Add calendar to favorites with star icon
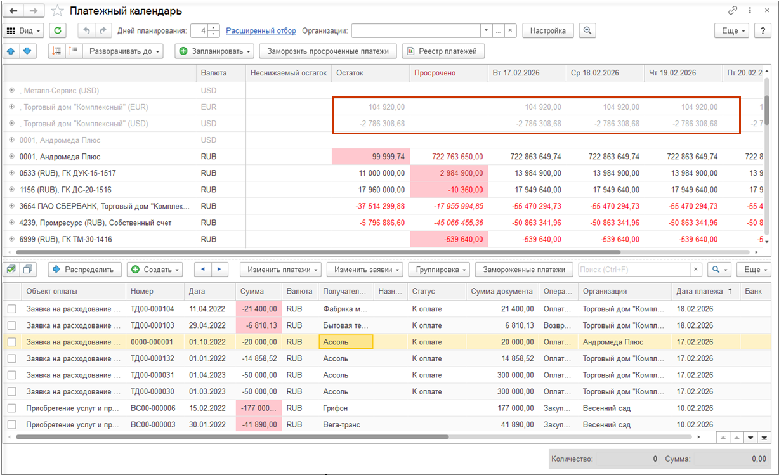779x475 pixels. (x=57, y=11)
